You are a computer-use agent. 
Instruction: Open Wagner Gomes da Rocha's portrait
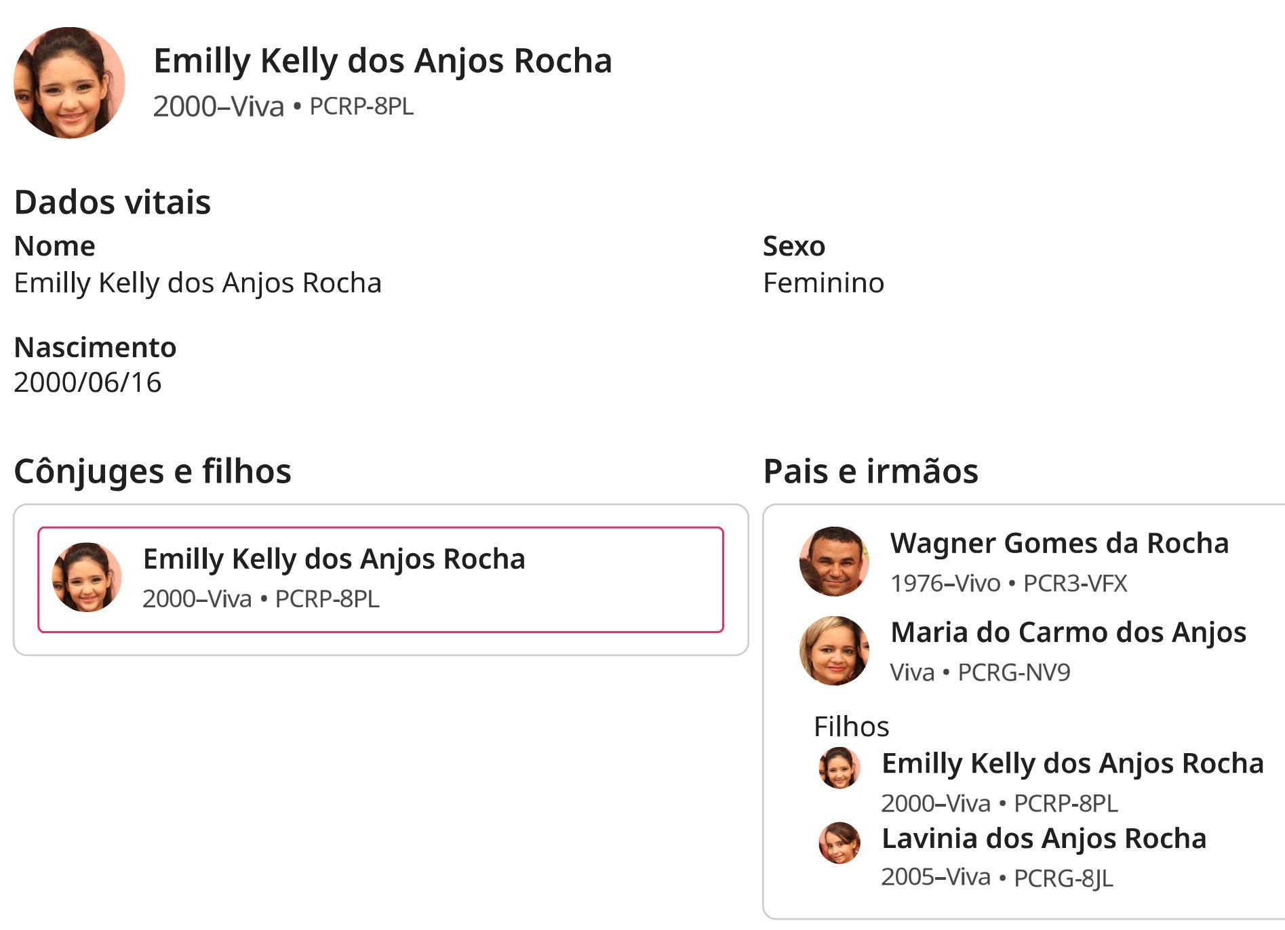click(834, 561)
